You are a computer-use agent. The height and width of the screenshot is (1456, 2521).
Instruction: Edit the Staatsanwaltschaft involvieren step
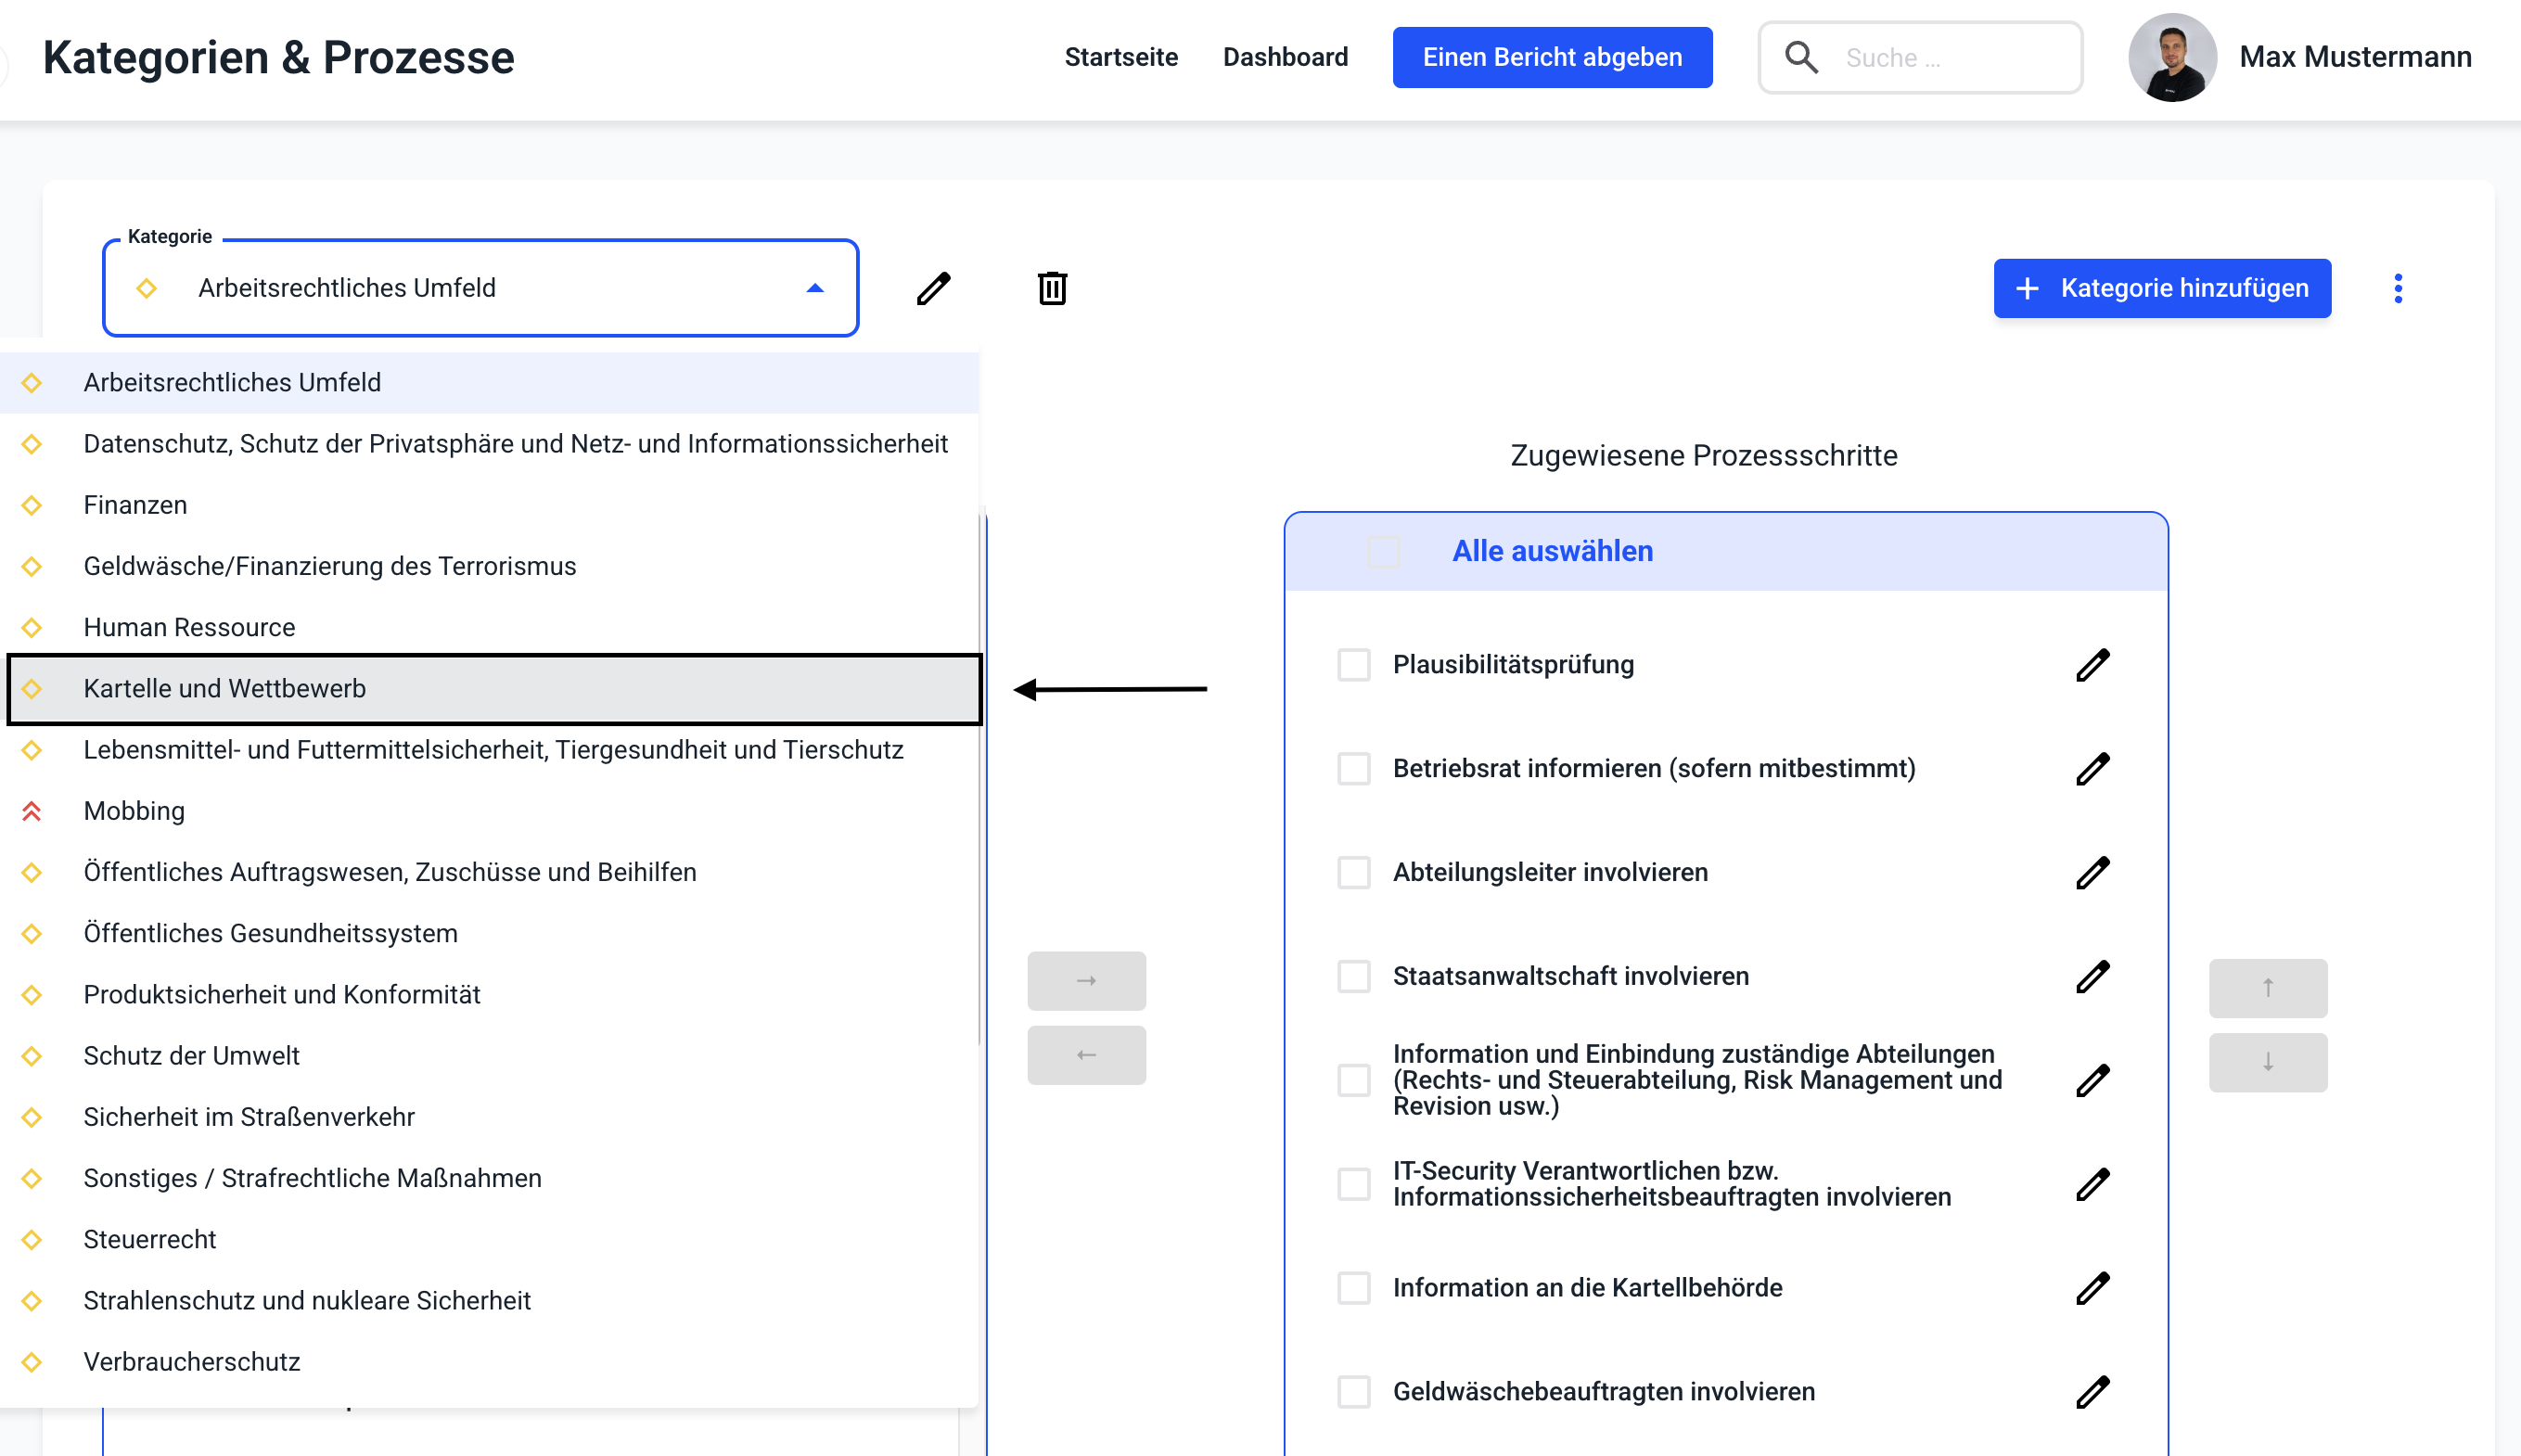pos(2092,976)
